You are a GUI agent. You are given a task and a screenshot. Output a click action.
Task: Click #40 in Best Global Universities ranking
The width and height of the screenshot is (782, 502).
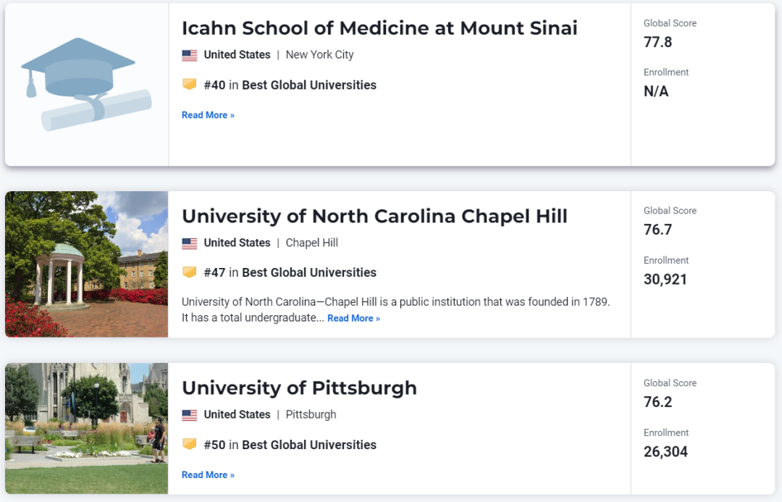pyautogui.click(x=290, y=85)
